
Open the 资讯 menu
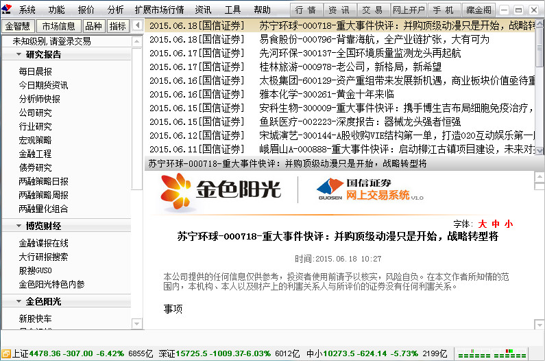(x=203, y=10)
